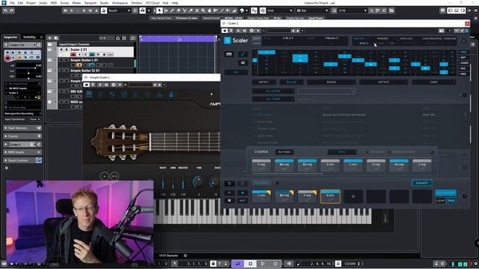
Task: Click the Add Track plus icon
Action: coord(50,38)
